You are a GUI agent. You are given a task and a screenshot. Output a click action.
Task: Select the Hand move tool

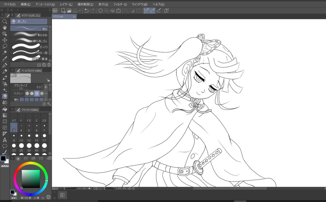point(5,27)
